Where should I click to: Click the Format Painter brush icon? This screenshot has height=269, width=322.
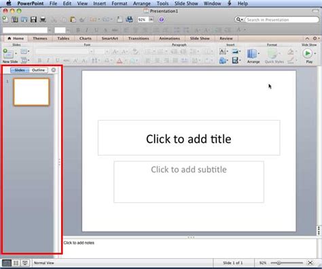coord(82,20)
